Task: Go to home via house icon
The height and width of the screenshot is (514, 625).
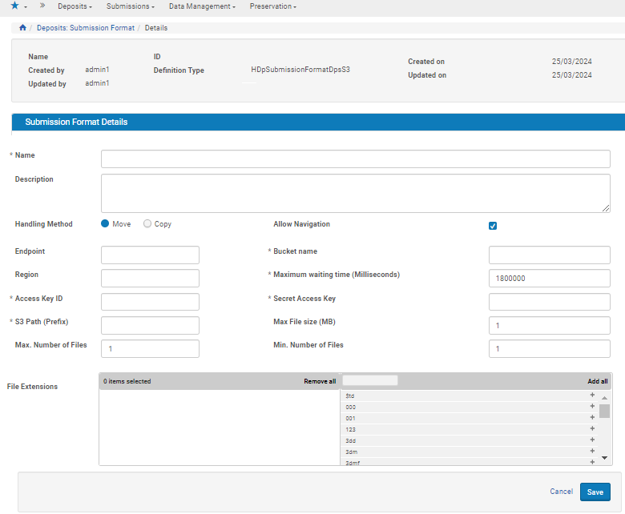Action: [x=22, y=27]
